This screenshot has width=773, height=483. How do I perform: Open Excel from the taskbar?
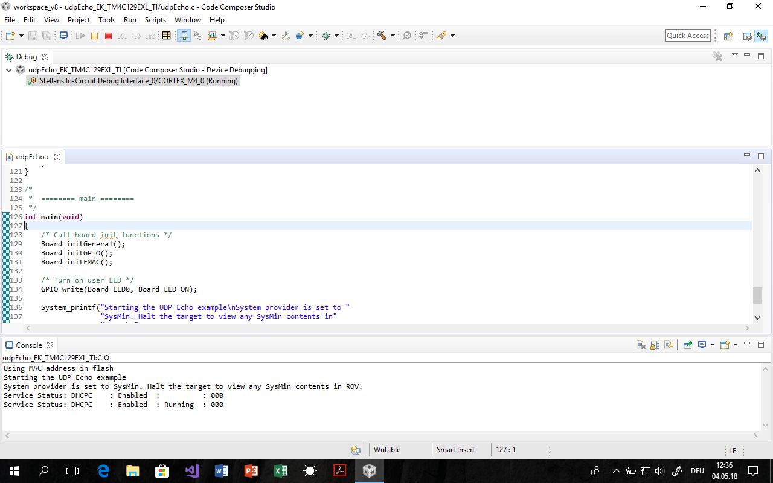click(281, 471)
